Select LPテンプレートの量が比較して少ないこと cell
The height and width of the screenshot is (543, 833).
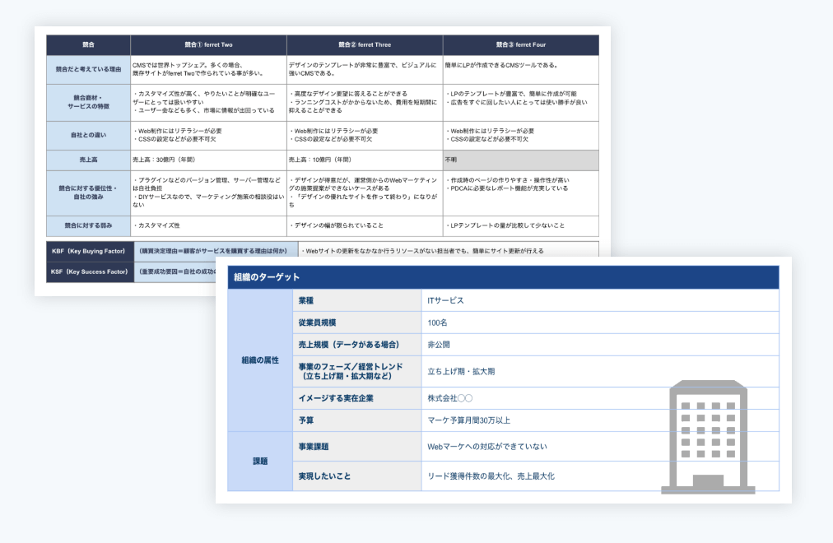(x=520, y=225)
